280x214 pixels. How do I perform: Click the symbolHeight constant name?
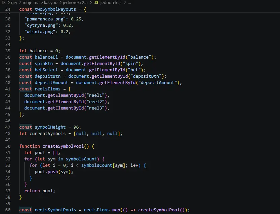click(x=50, y=127)
